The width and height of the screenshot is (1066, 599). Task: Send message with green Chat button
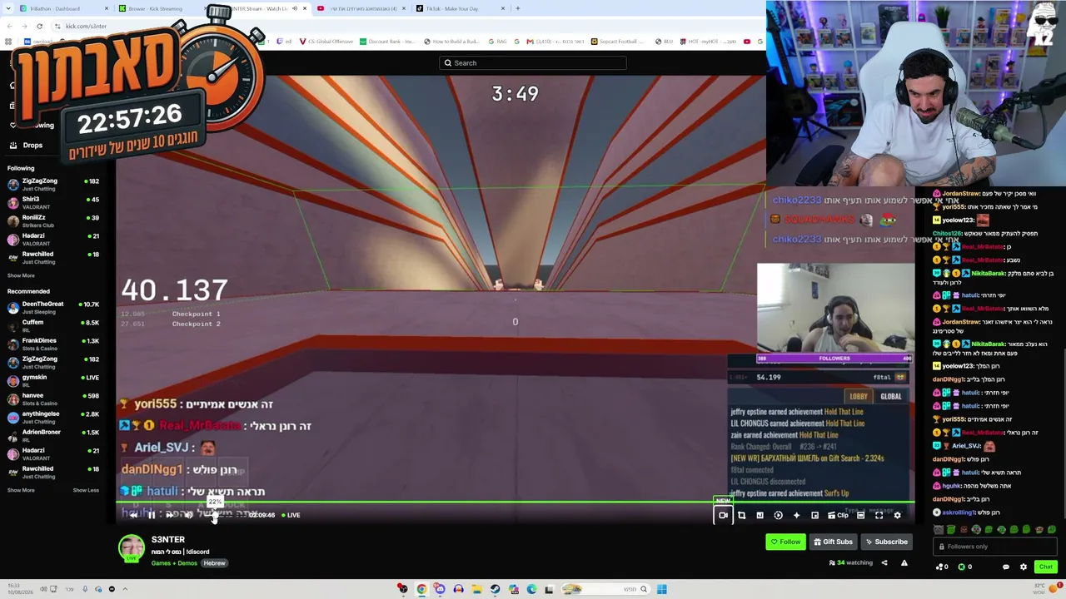point(1046,567)
